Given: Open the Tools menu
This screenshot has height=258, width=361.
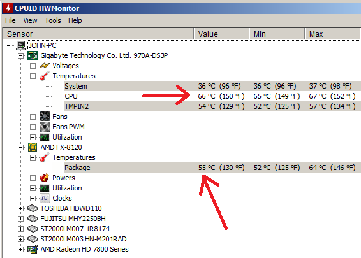Looking at the screenshot, I should pos(53,20).
